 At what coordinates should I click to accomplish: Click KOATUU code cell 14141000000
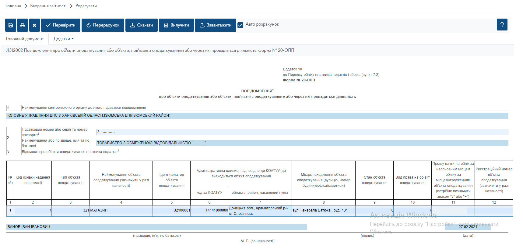209,211
